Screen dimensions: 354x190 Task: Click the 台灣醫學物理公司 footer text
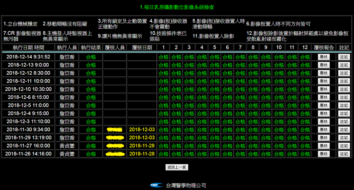pos(186,186)
